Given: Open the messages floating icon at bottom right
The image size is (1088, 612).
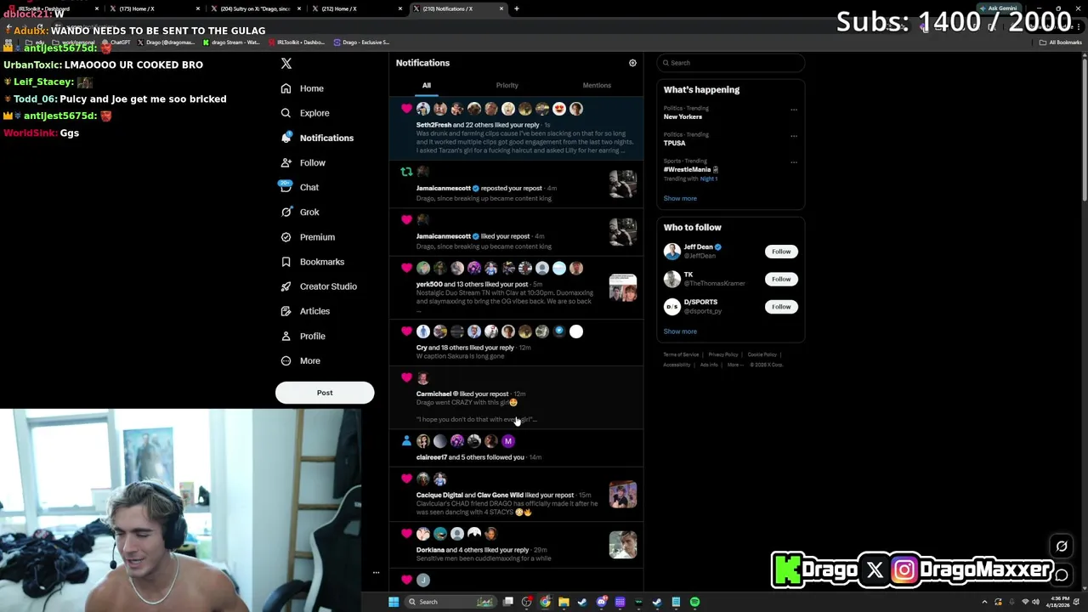Looking at the screenshot, I should (x=1062, y=575).
